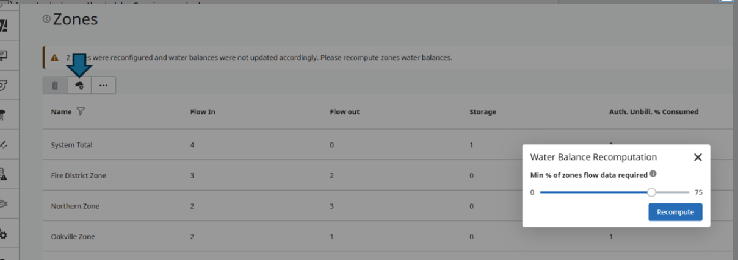The image size is (738, 260).
Task: Click the alert triangle icon in left sidebar
Action: click(x=4, y=175)
